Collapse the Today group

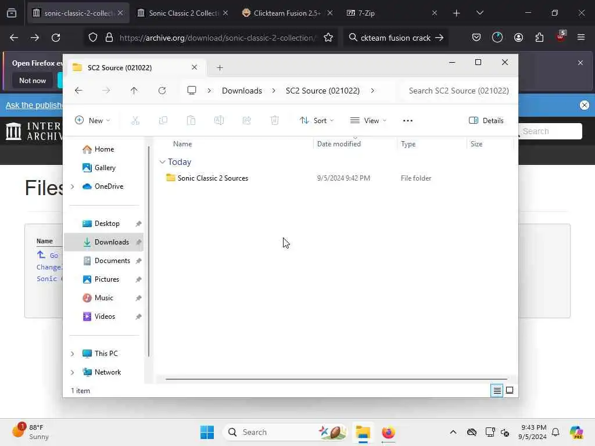(x=162, y=162)
